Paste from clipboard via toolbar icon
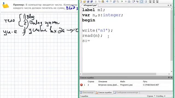Image resolution: width=175 pixels, height=98 pixels. click(x=103, y=1)
